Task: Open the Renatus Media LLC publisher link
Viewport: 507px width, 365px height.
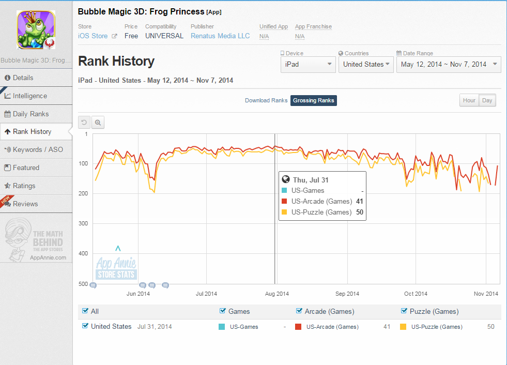Action: tap(220, 36)
